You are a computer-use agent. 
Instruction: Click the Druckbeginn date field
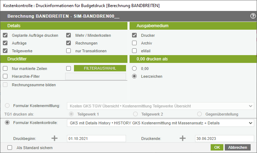pyautogui.click(x=97, y=139)
